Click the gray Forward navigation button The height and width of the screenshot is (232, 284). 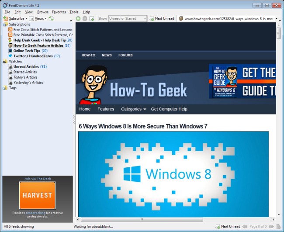click(85, 18)
